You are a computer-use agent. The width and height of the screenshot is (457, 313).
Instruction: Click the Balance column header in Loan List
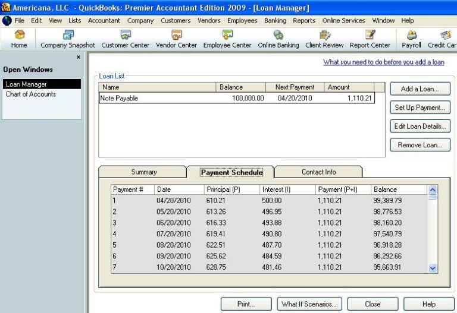point(241,87)
